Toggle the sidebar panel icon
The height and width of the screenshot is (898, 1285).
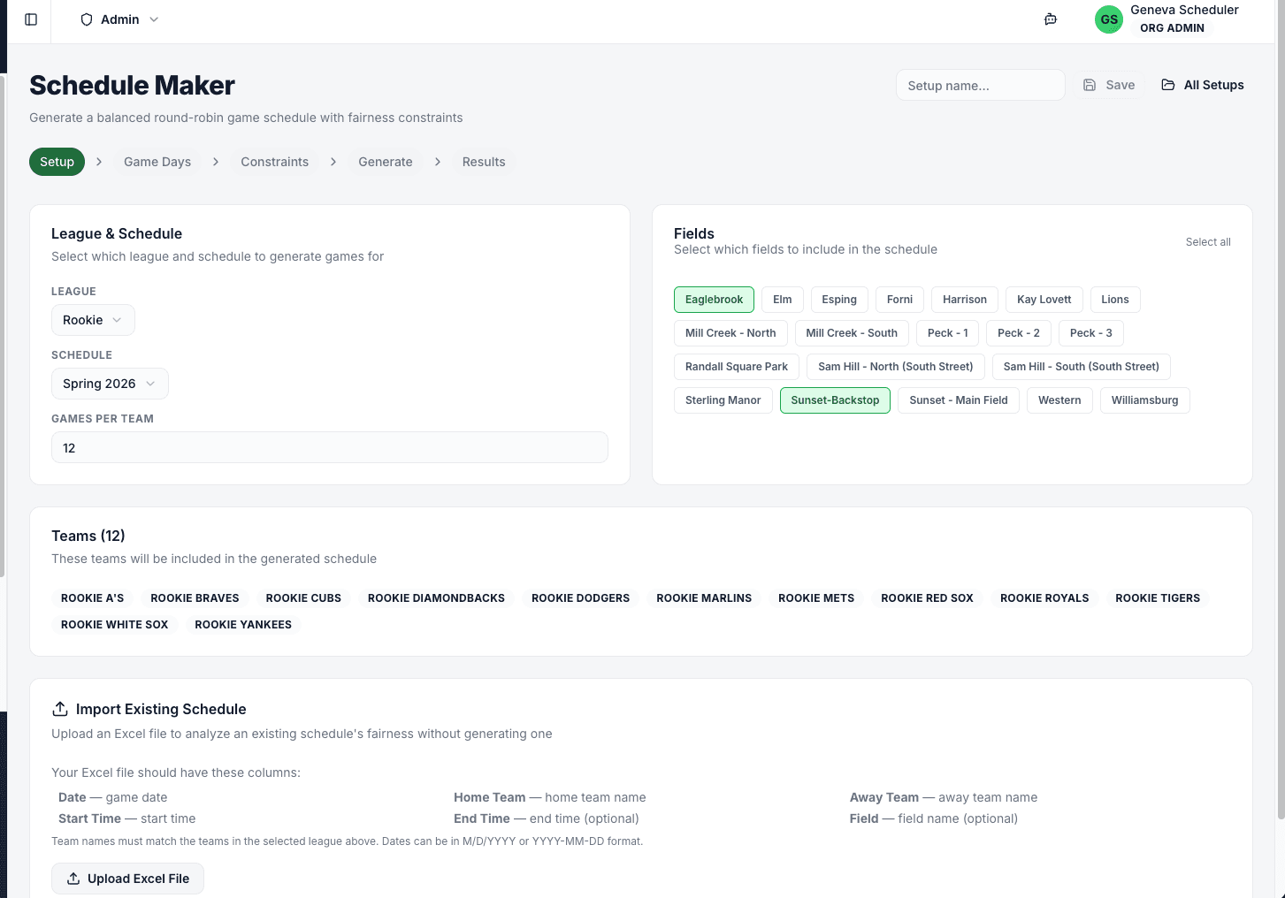[31, 19]
